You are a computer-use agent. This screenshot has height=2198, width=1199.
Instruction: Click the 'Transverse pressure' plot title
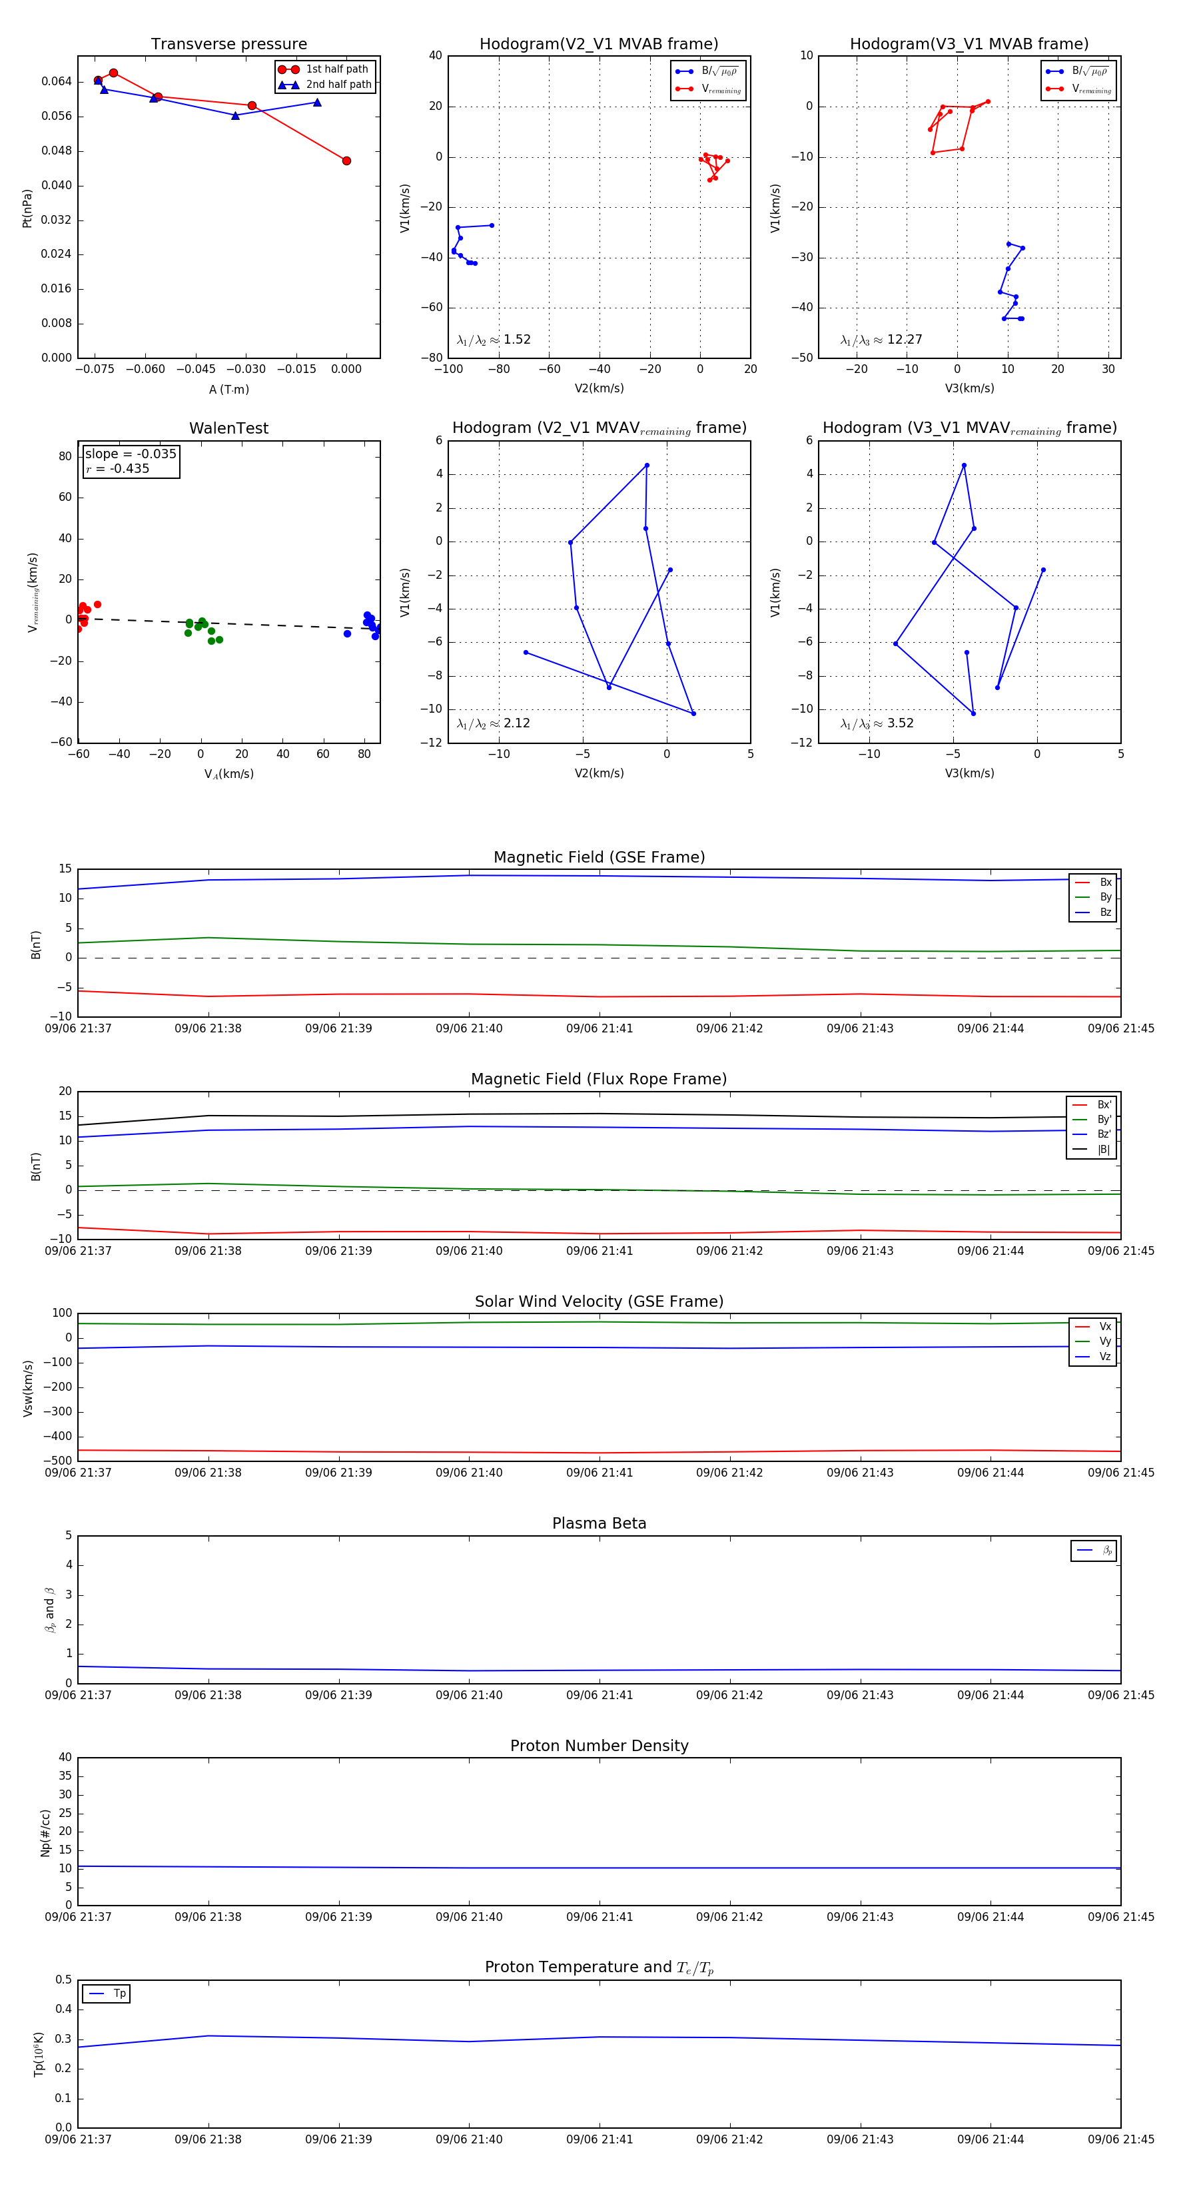228,45
